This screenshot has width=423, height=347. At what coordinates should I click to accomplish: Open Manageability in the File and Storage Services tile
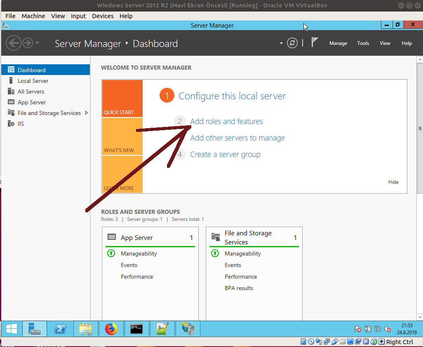pos(242,253)
